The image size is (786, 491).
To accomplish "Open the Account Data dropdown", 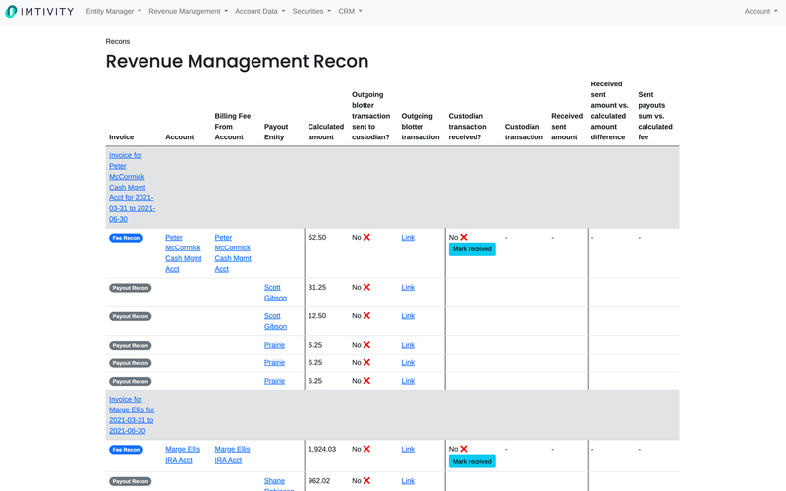I will coord(259,12).
